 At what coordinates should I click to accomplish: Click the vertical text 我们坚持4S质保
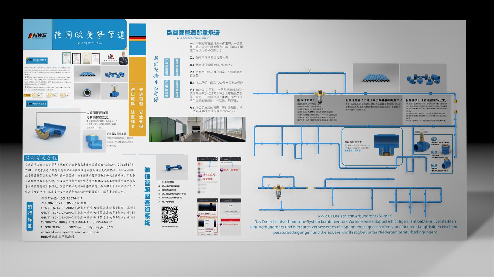tap(156, 79)
